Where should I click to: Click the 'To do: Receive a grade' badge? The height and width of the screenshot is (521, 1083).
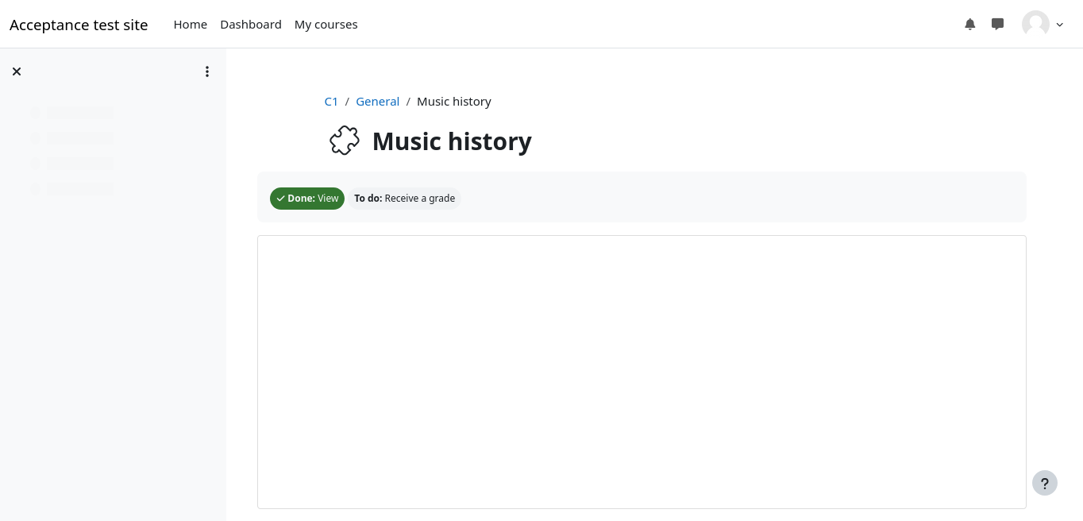point(404,199)
